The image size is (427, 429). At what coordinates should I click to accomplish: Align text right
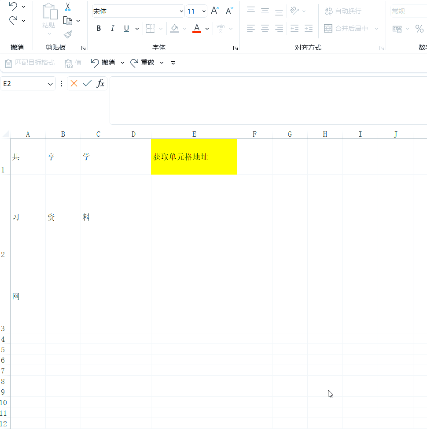279,28
